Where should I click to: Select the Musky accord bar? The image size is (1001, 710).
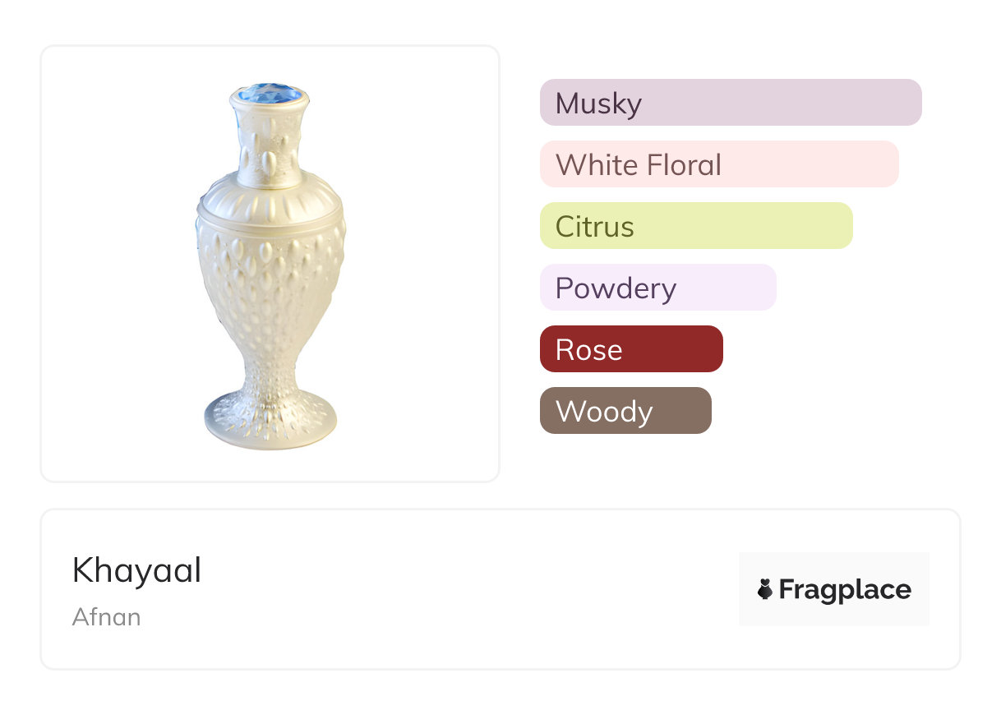730,103
